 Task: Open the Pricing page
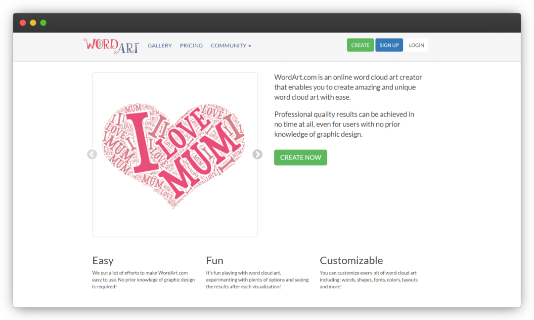[191, 45]
